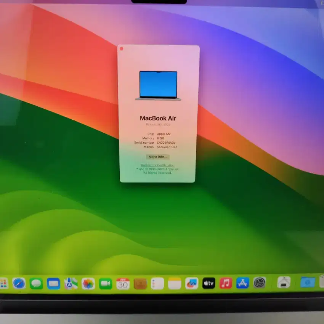Open the Mail app icon
Viewport: 324px width, 324px height.
[53, 284]
